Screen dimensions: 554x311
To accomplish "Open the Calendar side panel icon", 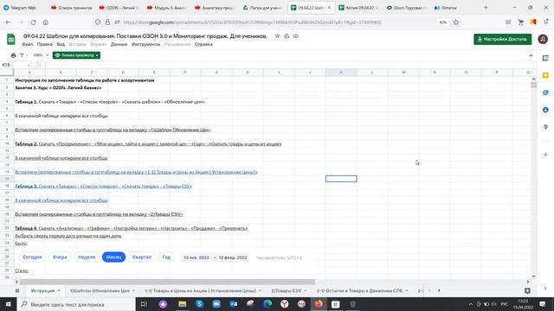I will click(545, 58).
